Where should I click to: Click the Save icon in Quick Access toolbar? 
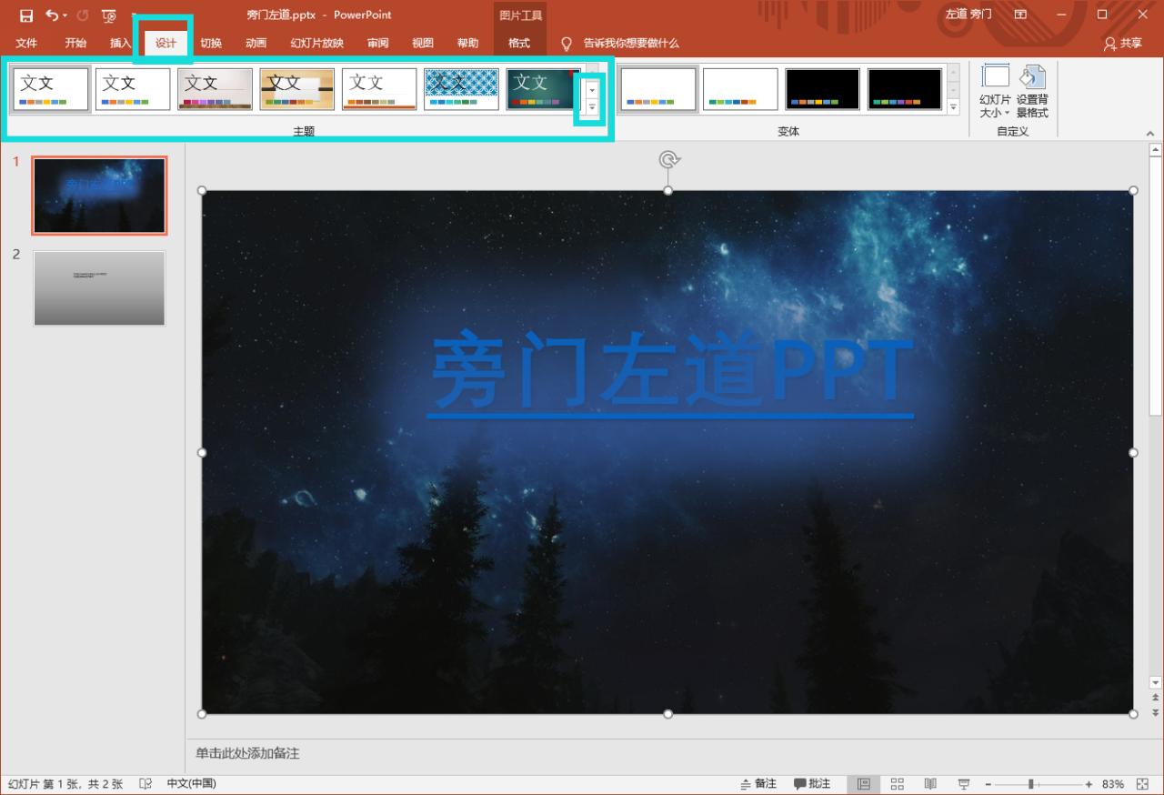tap(25, 15)
